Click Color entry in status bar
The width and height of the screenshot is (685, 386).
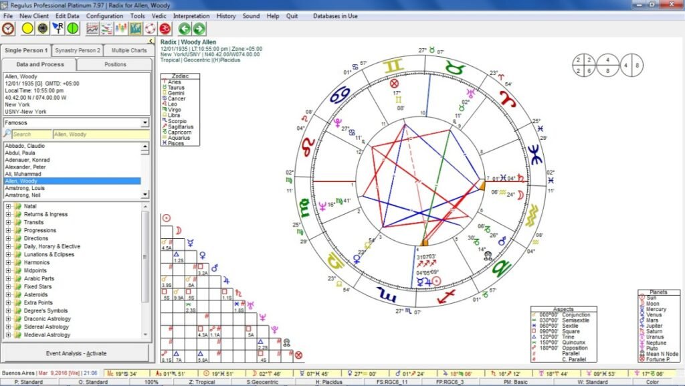653,382
